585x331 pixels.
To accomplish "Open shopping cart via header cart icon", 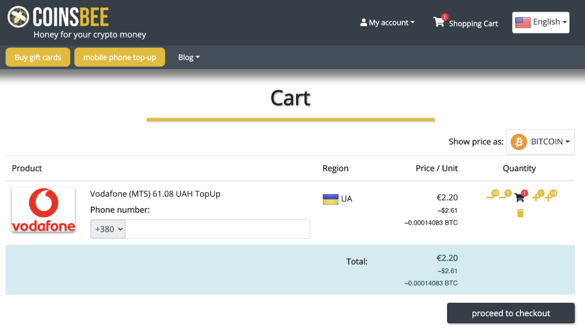I will coord(440,21).
